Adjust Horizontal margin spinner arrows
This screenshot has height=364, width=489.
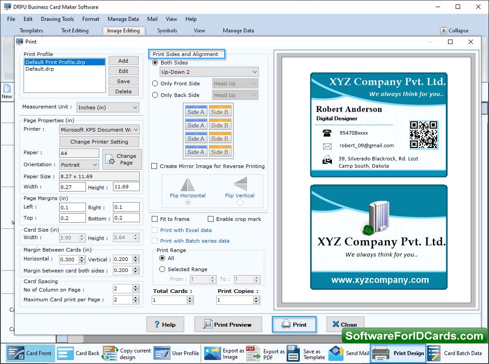tap(82, 259)
